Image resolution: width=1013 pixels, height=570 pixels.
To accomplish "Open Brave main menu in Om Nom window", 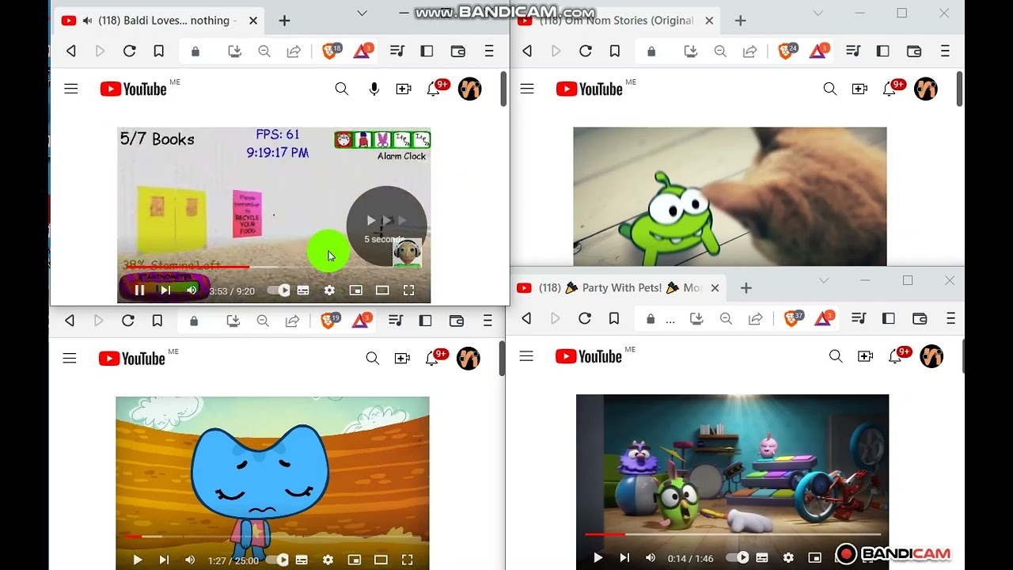I will 945,51.
